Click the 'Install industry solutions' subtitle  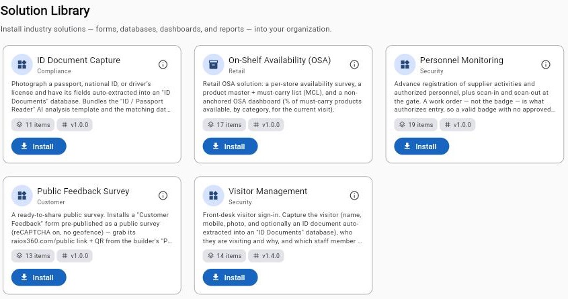coord(165,29)
